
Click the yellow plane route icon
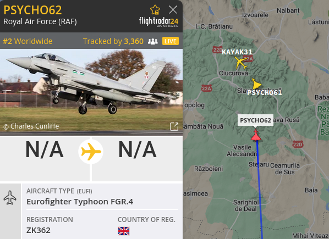[91, 152]
